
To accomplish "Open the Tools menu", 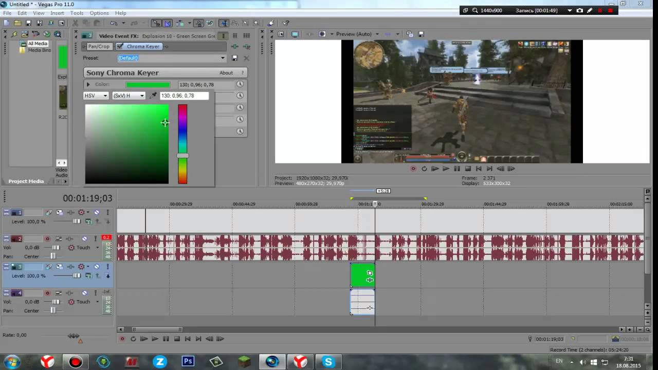I will click(77, 13).
